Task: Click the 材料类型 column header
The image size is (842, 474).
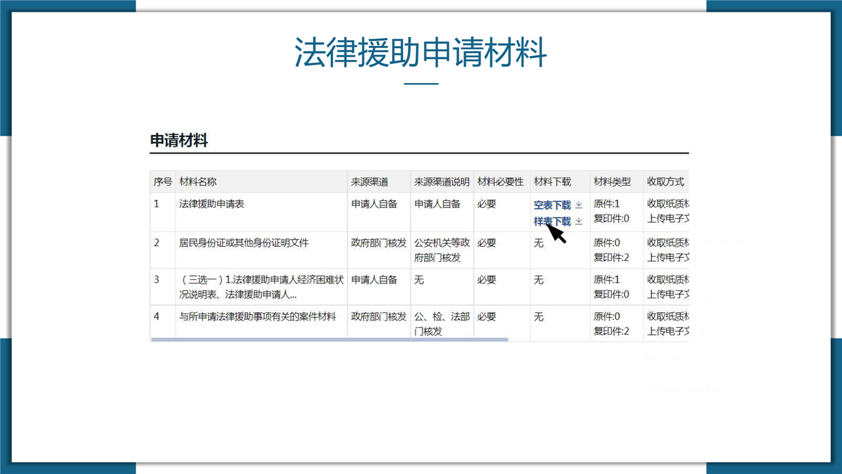Action: 612,182
